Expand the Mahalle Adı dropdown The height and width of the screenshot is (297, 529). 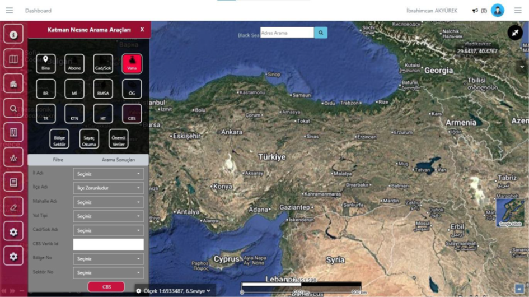point(108,202)
